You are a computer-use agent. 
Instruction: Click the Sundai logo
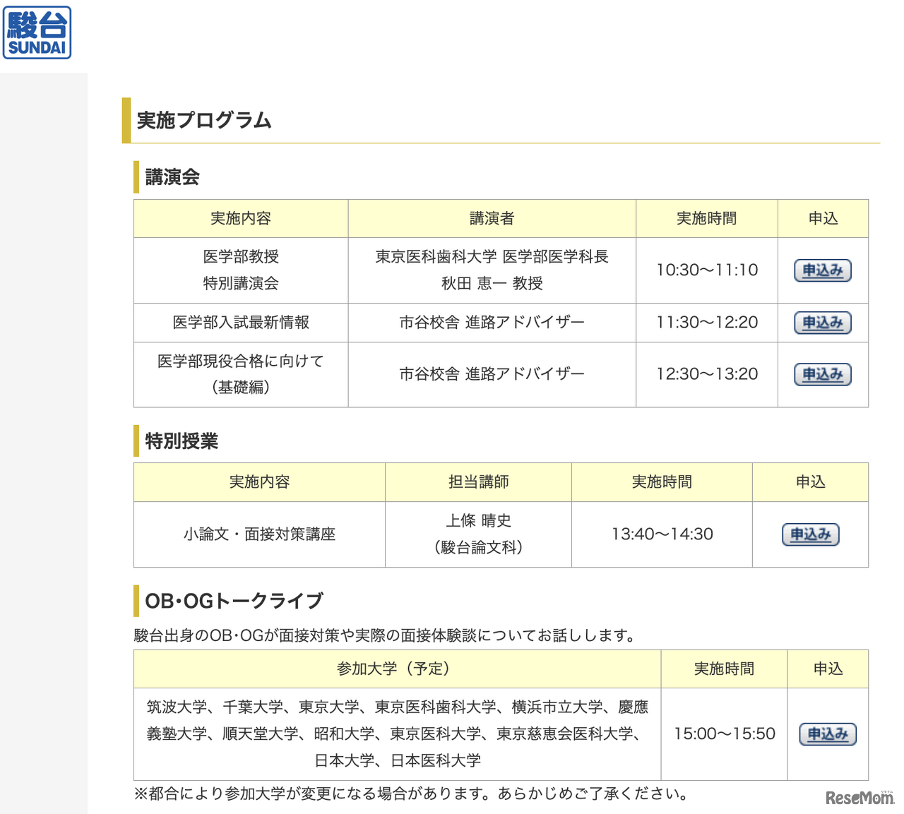pyautogui.click(x=37, y=32)
